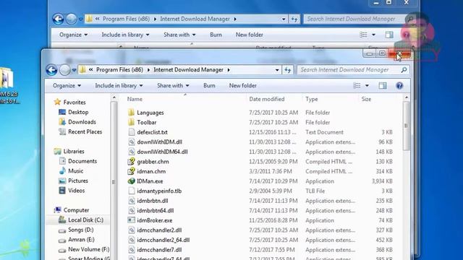Click the downlWithIDM64.dll file icon
This screenshot has width=463, height=260.
click(132, 152)
